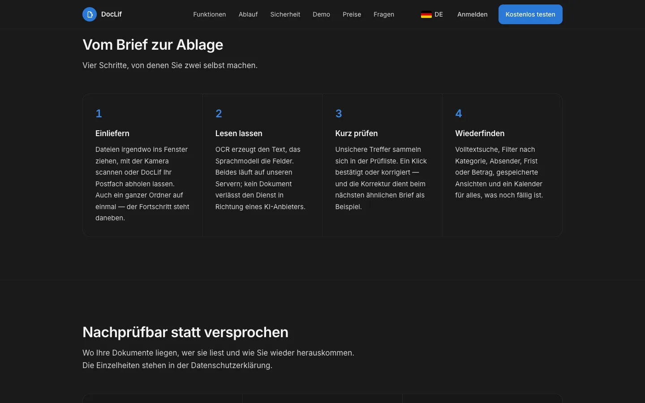Click the DocLif brand name
This screenshot has height=403, width=645.
coord(112,14)
